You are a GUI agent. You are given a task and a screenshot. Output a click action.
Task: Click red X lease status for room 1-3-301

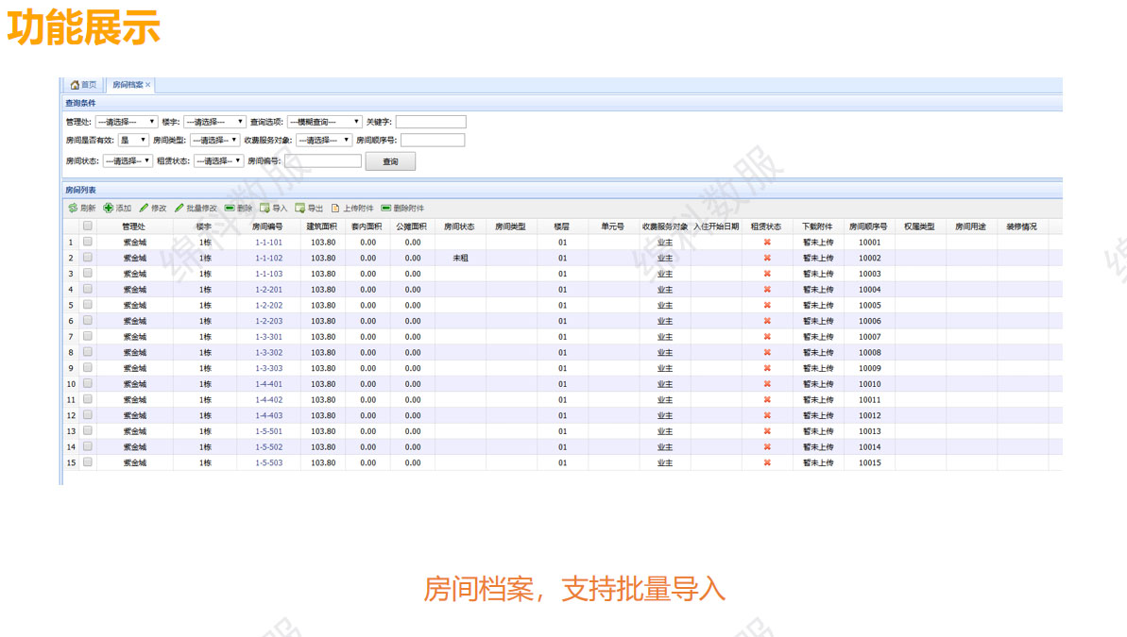tap(767, 337)
